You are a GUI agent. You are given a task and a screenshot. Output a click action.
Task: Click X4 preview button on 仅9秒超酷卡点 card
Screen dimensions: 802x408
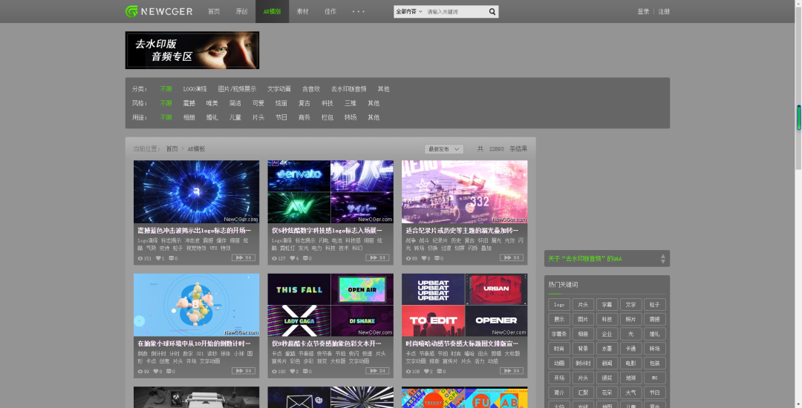[x=377, y=371]
